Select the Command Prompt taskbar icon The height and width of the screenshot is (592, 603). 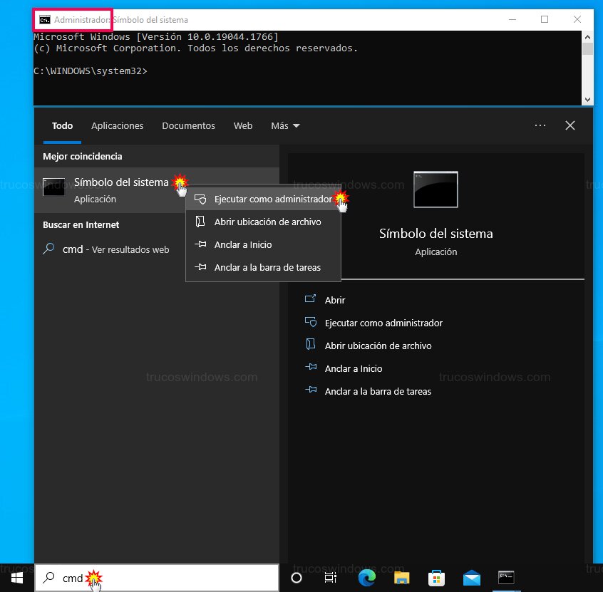coord(507,578)
